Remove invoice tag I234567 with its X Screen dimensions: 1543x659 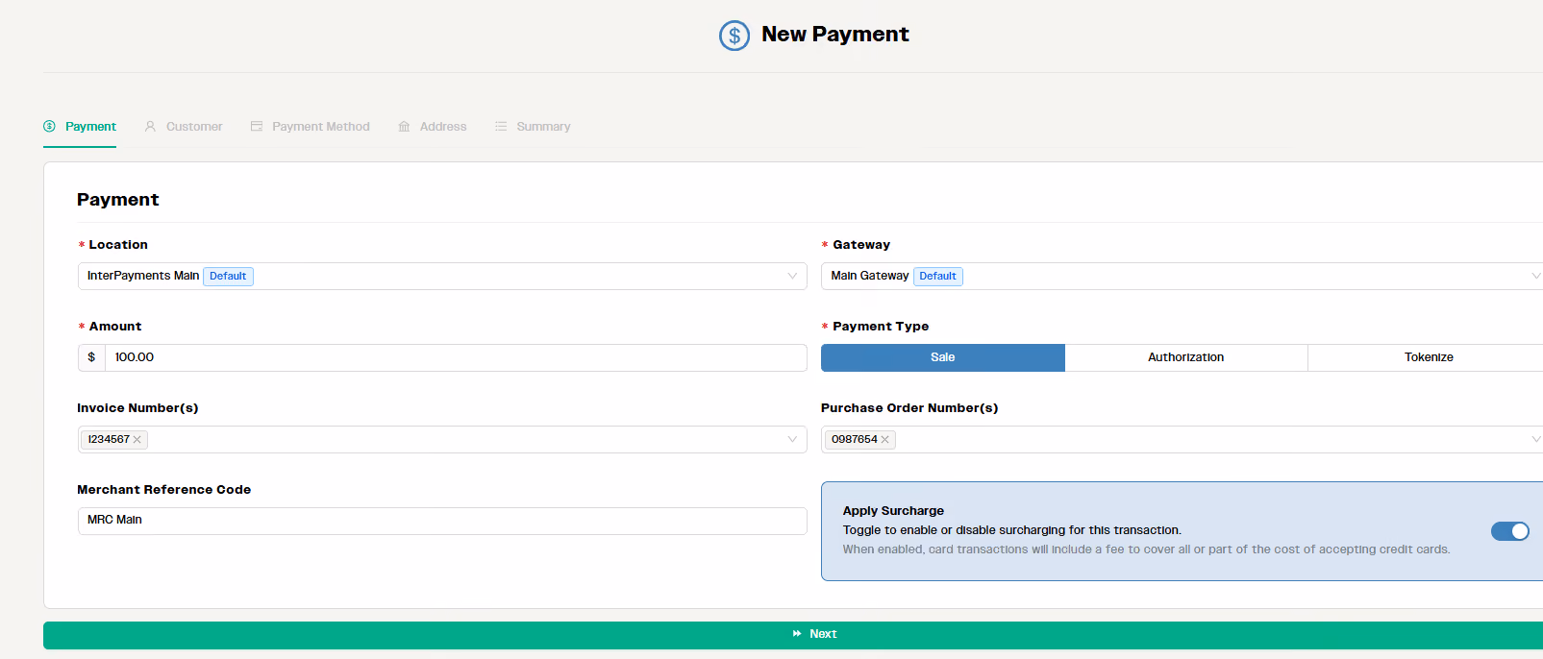(x=137, y=439)
